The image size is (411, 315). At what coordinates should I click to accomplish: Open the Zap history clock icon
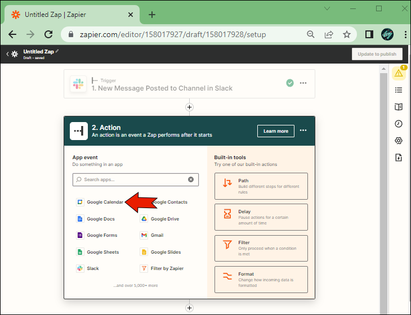399,124
